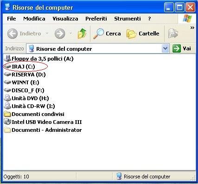
Task: Click the status bar computer icon
Action: [119, 177]
